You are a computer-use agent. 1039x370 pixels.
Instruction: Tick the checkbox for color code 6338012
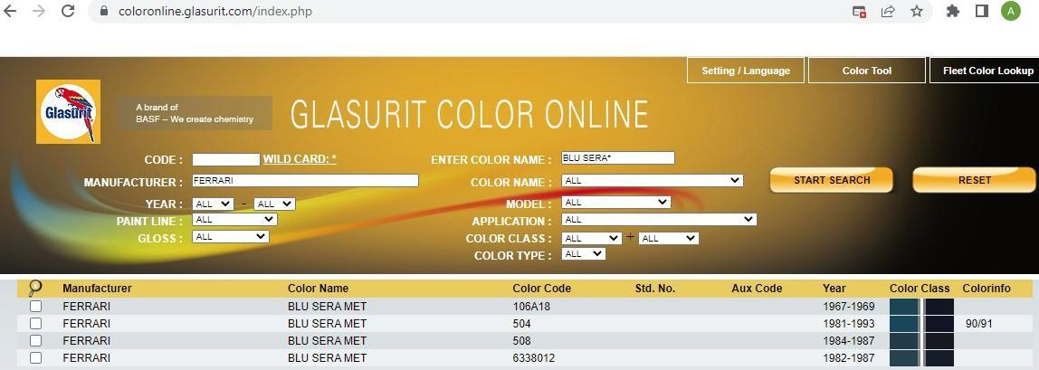[35, 357]
